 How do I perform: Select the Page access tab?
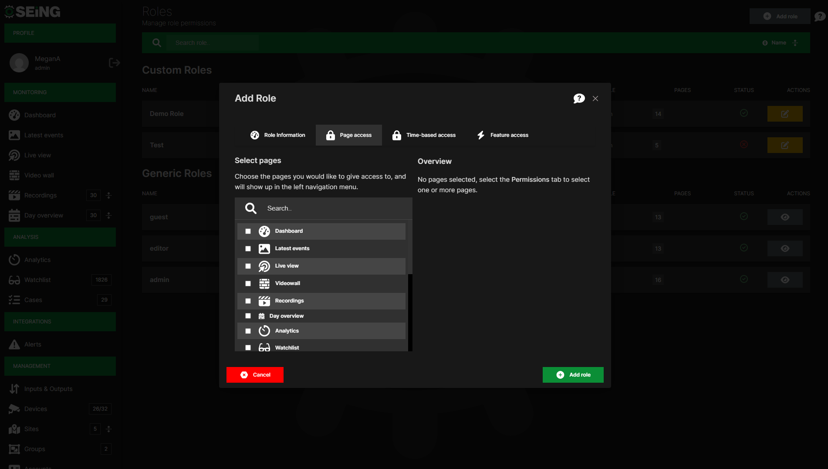[x=349, y=135]
